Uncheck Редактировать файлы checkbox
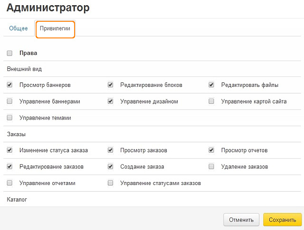 211,85
